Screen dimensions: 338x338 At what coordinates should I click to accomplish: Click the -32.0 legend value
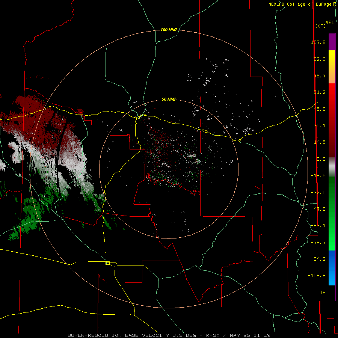[318, 193]
